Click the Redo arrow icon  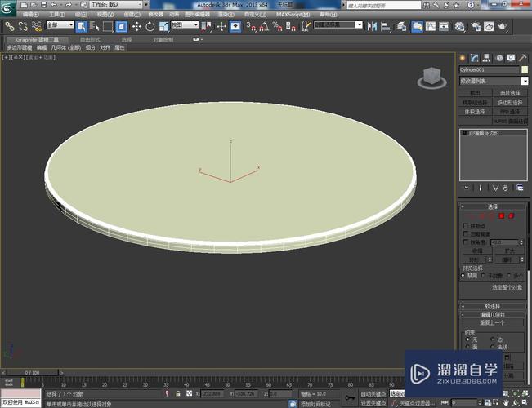[69, 5]
